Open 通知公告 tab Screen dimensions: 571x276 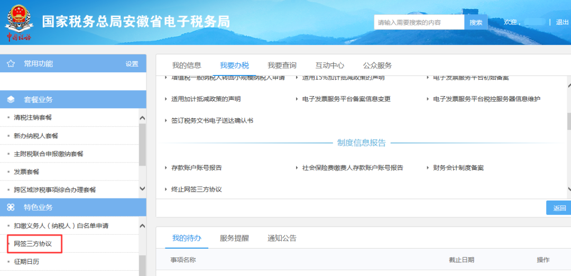pyautogui.click(x=282, y=238)
